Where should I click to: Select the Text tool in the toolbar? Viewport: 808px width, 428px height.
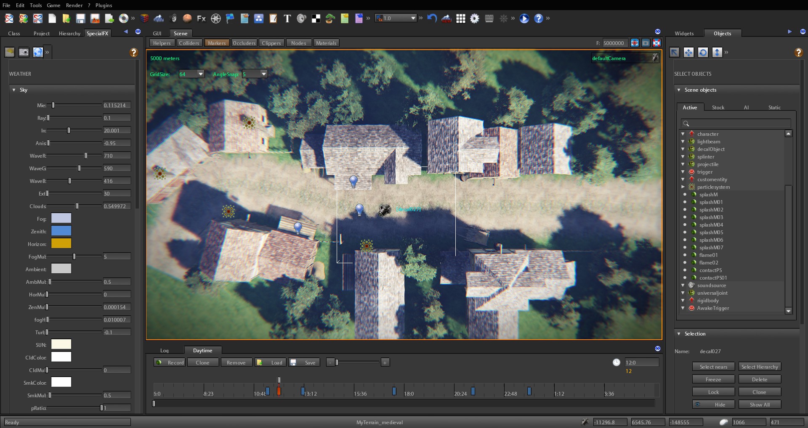287,18
